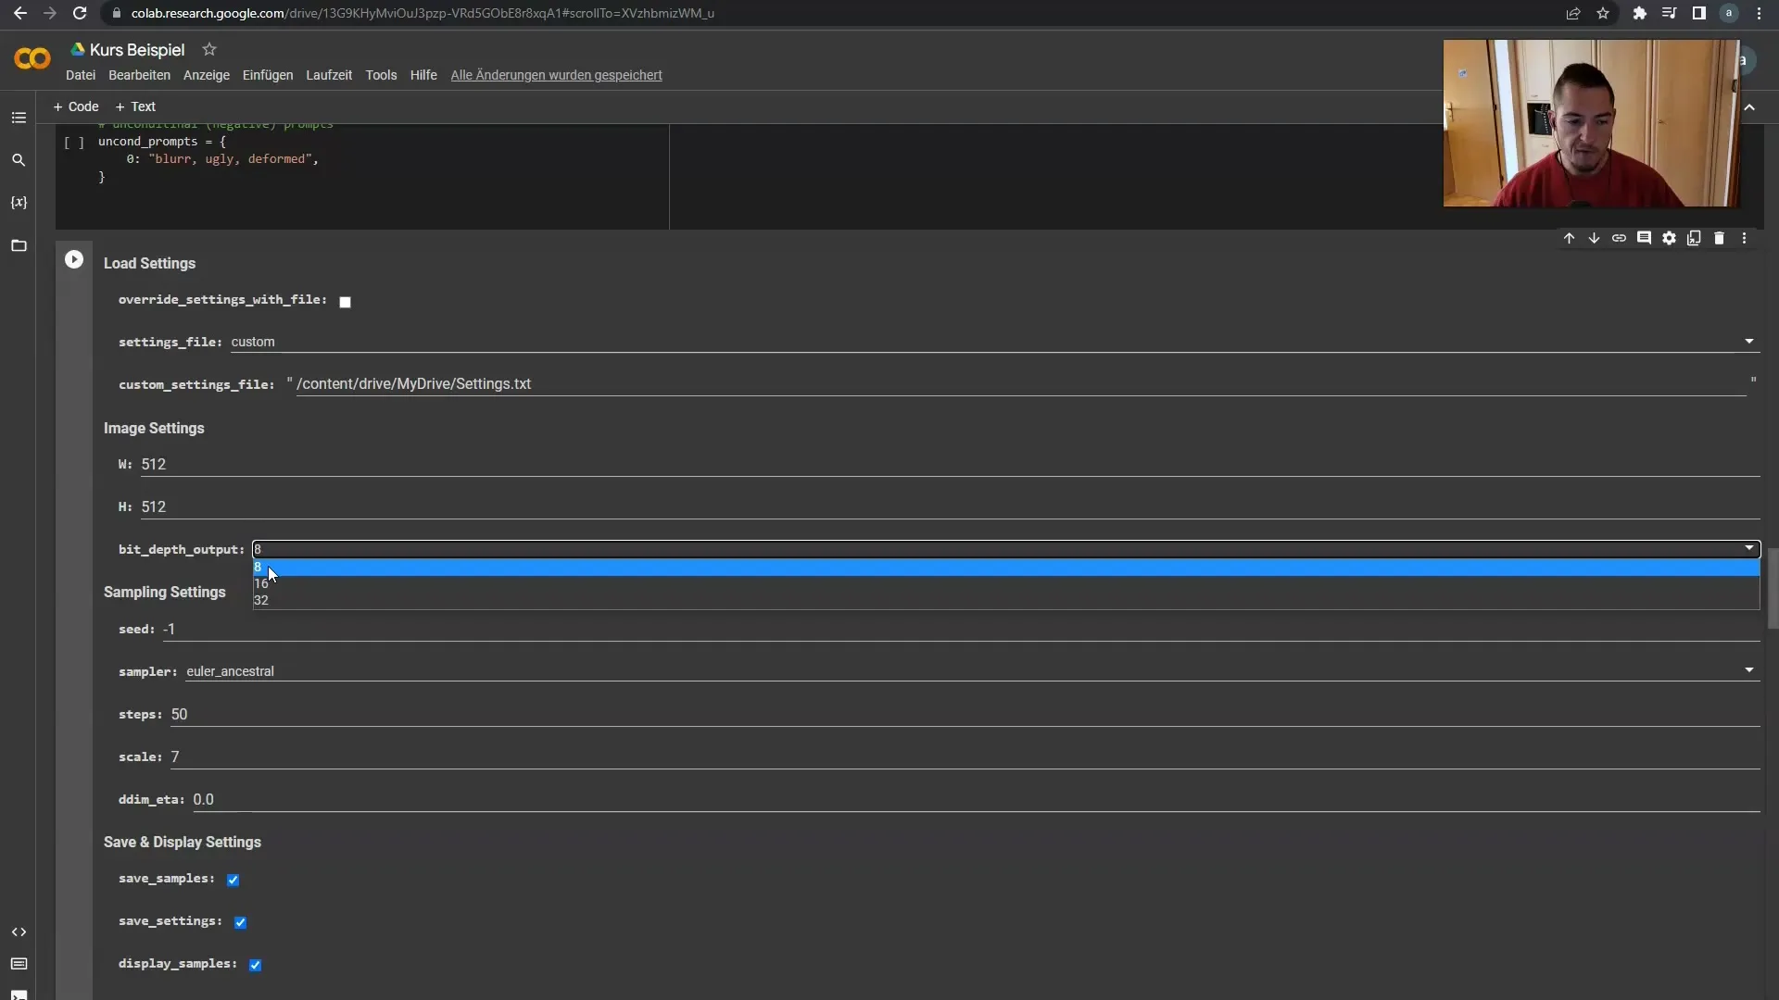Delete cell using the trash icon
The height and width of the screenshot is (1000, 1779).
click(1719, 238)
